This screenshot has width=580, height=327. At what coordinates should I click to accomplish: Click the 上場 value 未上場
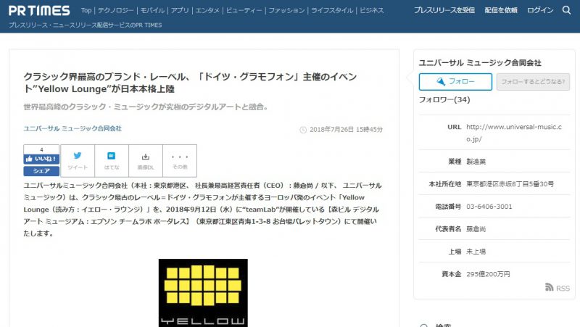pos(476,252)
